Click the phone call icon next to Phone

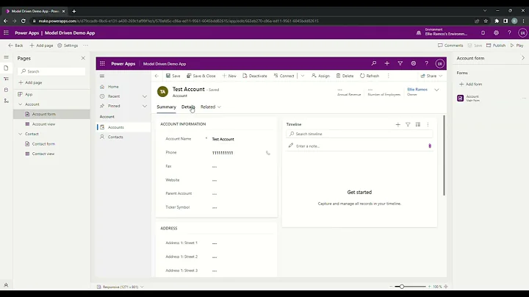coord(268,153)
